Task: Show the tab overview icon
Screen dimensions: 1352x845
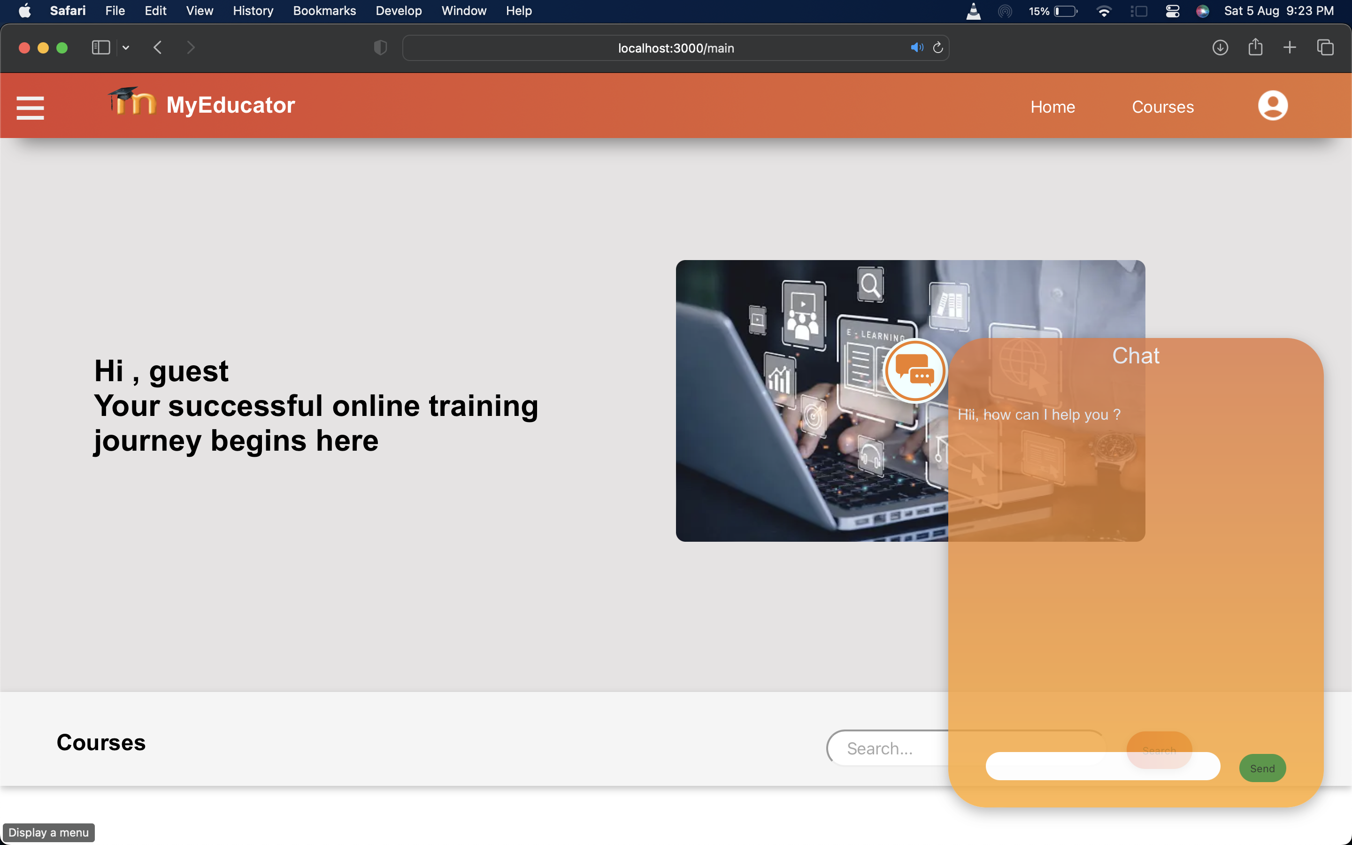Action: (x=1325, y=48)
